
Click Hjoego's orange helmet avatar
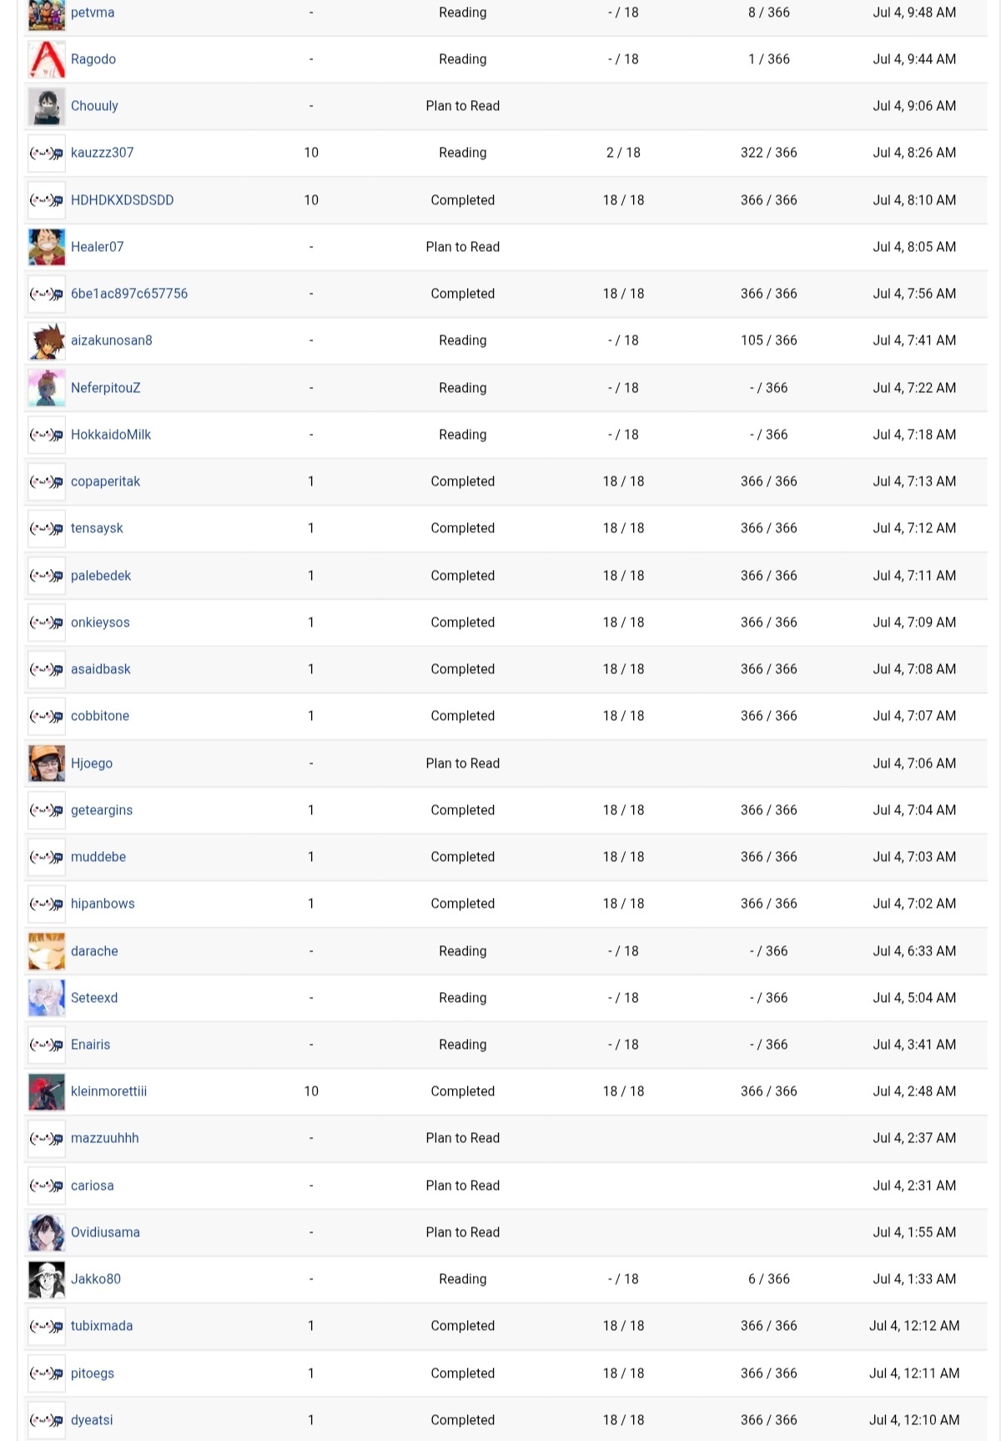47,763
